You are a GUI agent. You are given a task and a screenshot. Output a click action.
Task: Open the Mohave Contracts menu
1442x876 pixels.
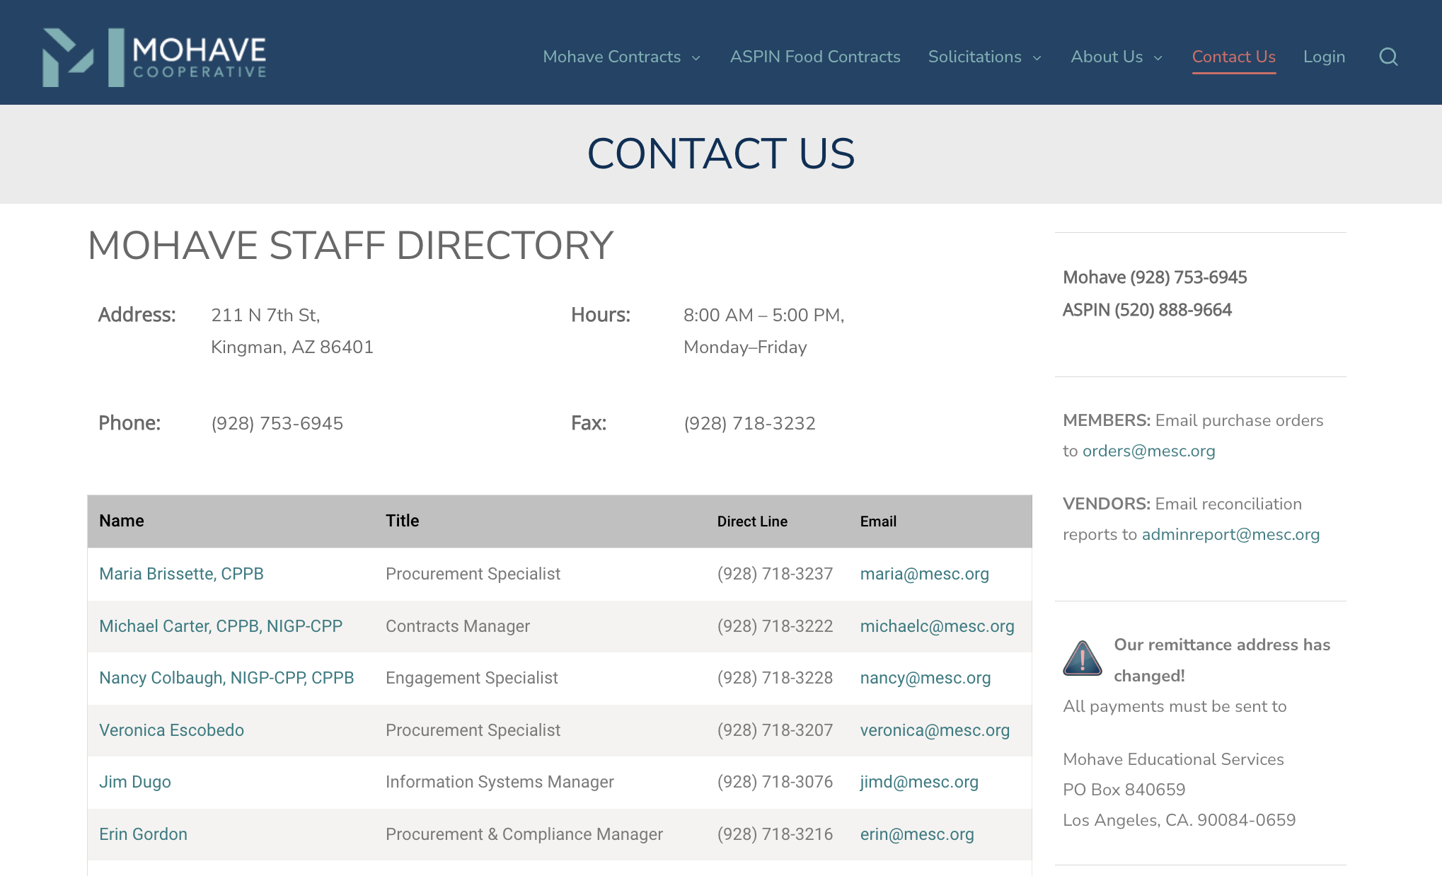[x=611, y=57]
